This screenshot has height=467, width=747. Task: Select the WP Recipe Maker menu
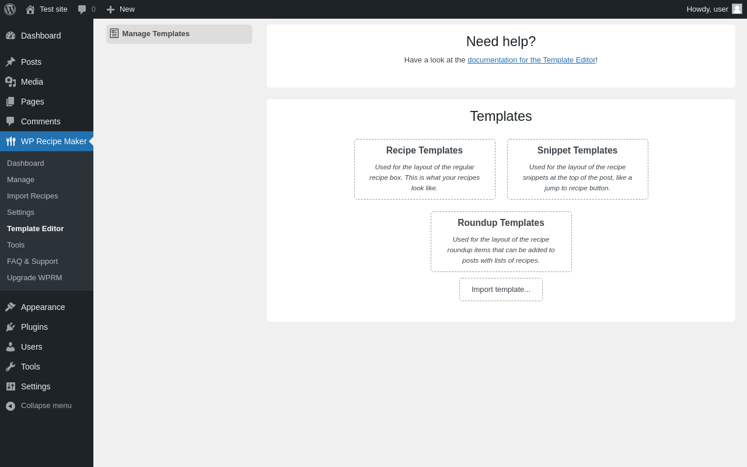pyautogui.click(x=47, y=141)
